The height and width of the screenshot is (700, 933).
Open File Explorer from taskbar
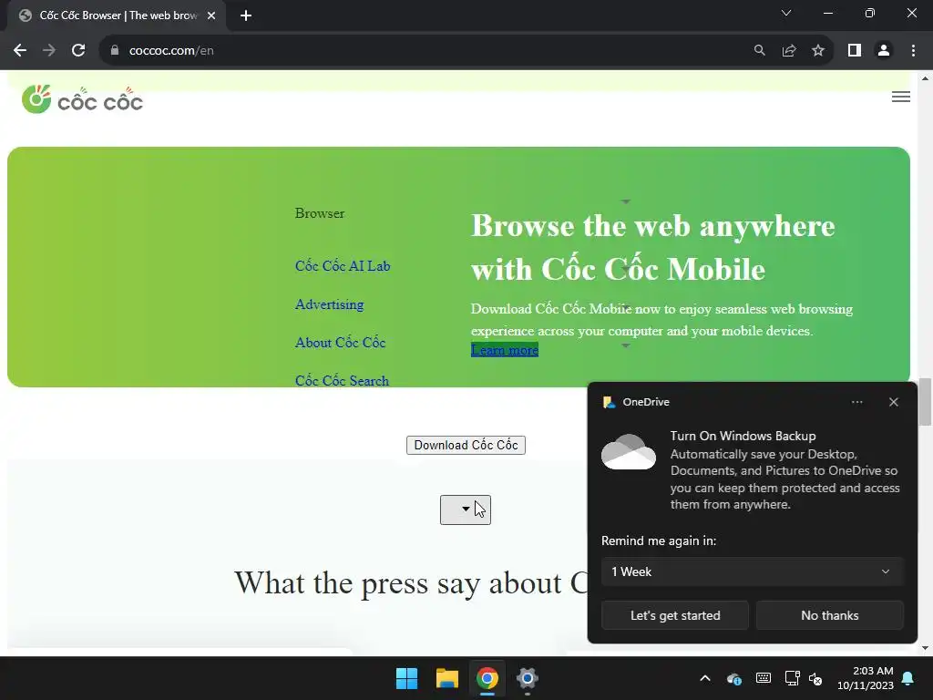(446, 678)
